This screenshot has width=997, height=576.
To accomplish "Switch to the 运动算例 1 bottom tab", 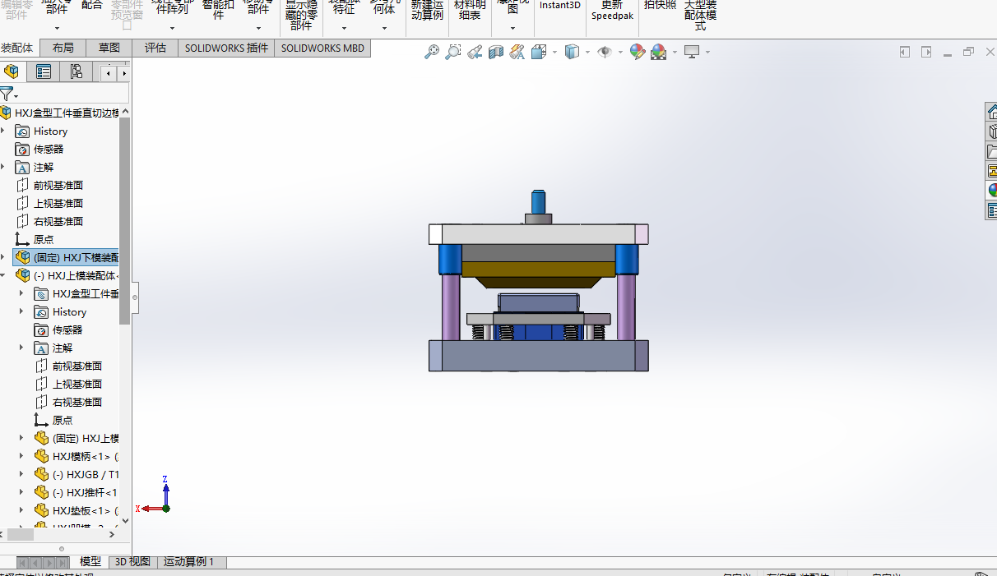I will click(188, 562).
